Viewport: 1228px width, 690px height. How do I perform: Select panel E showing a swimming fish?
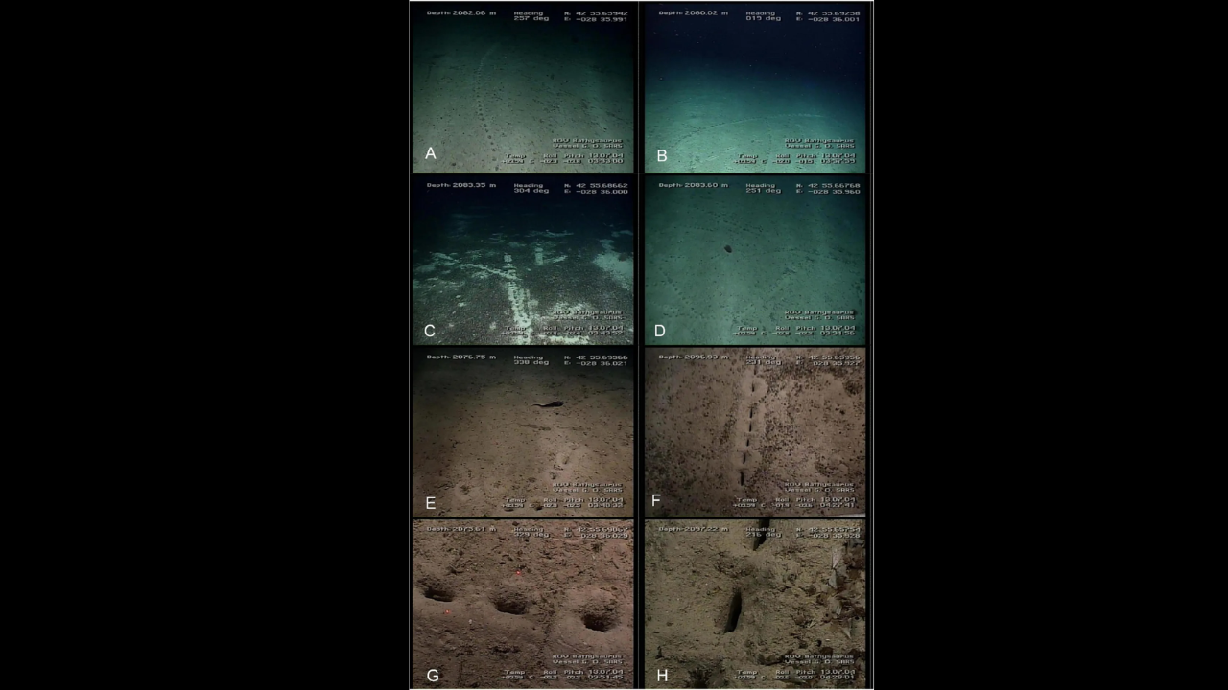click(x=523, y=432)
